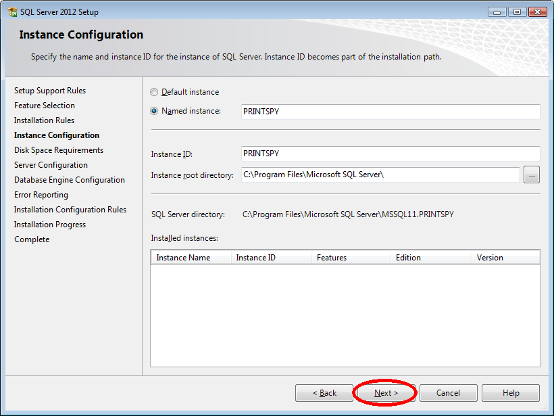554x416 pixels.
Task: Click the Named instance text field
Action: point(391,112)
